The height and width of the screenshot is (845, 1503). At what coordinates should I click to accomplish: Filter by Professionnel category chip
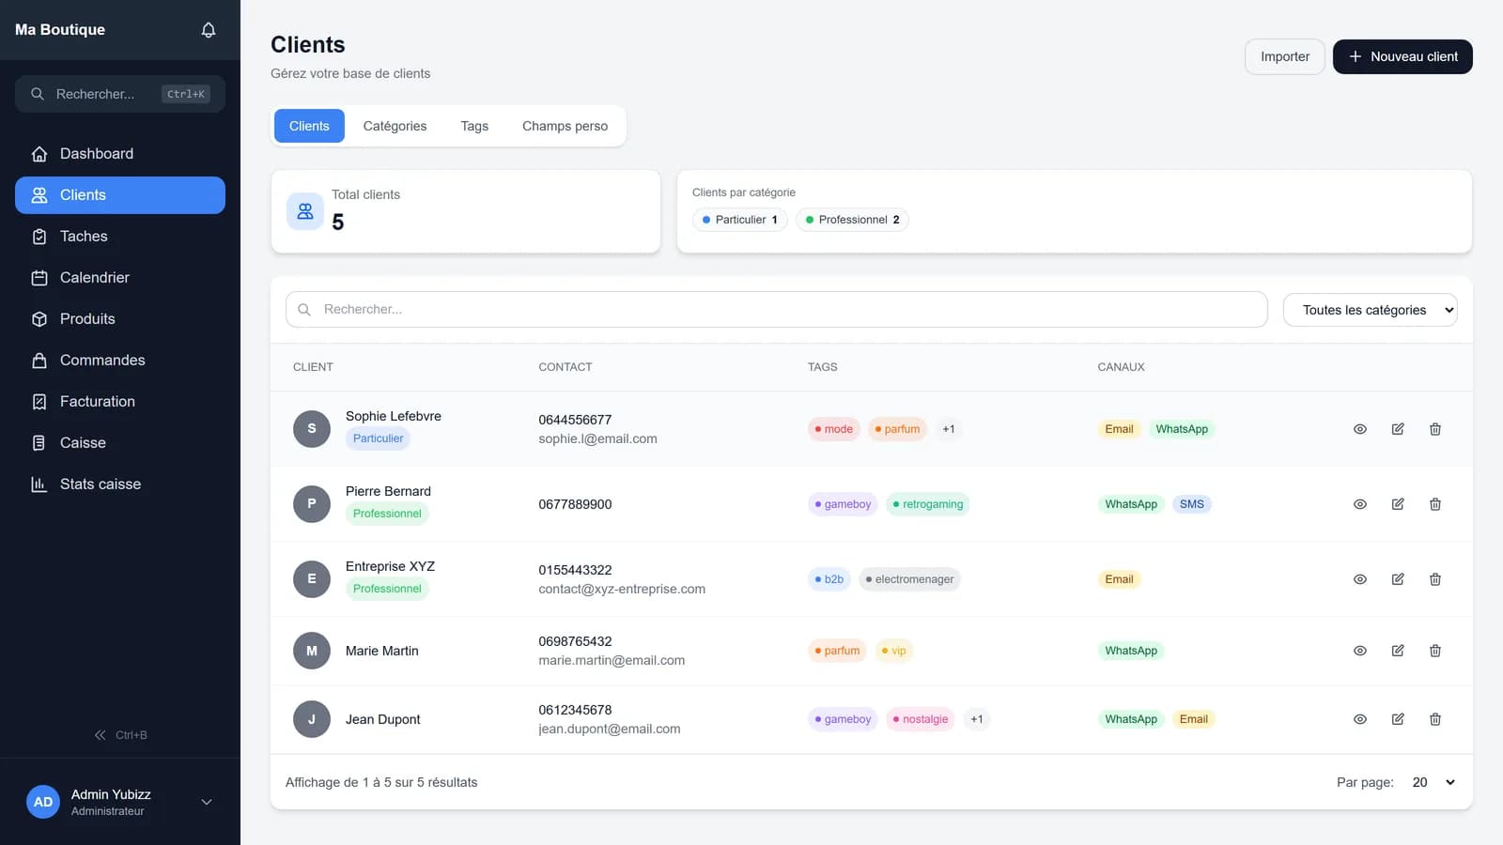coord(852,220)
